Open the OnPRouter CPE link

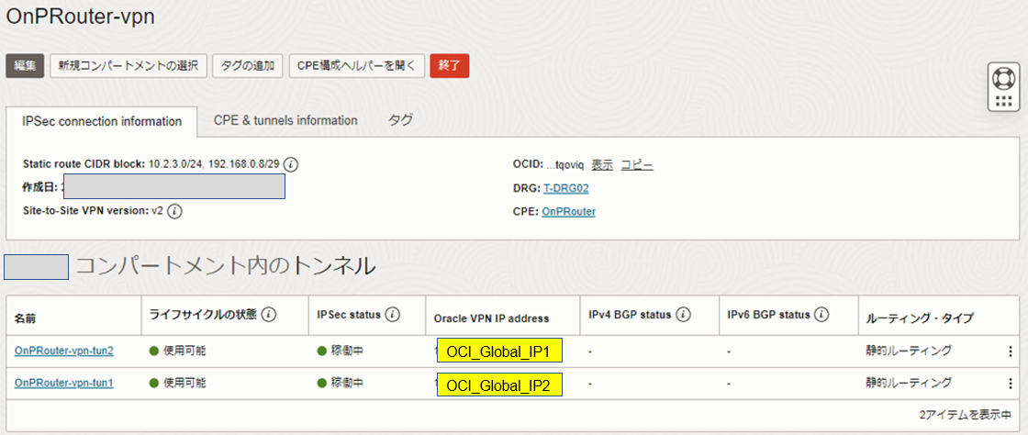pyautogui.click(x=568, y=212)
